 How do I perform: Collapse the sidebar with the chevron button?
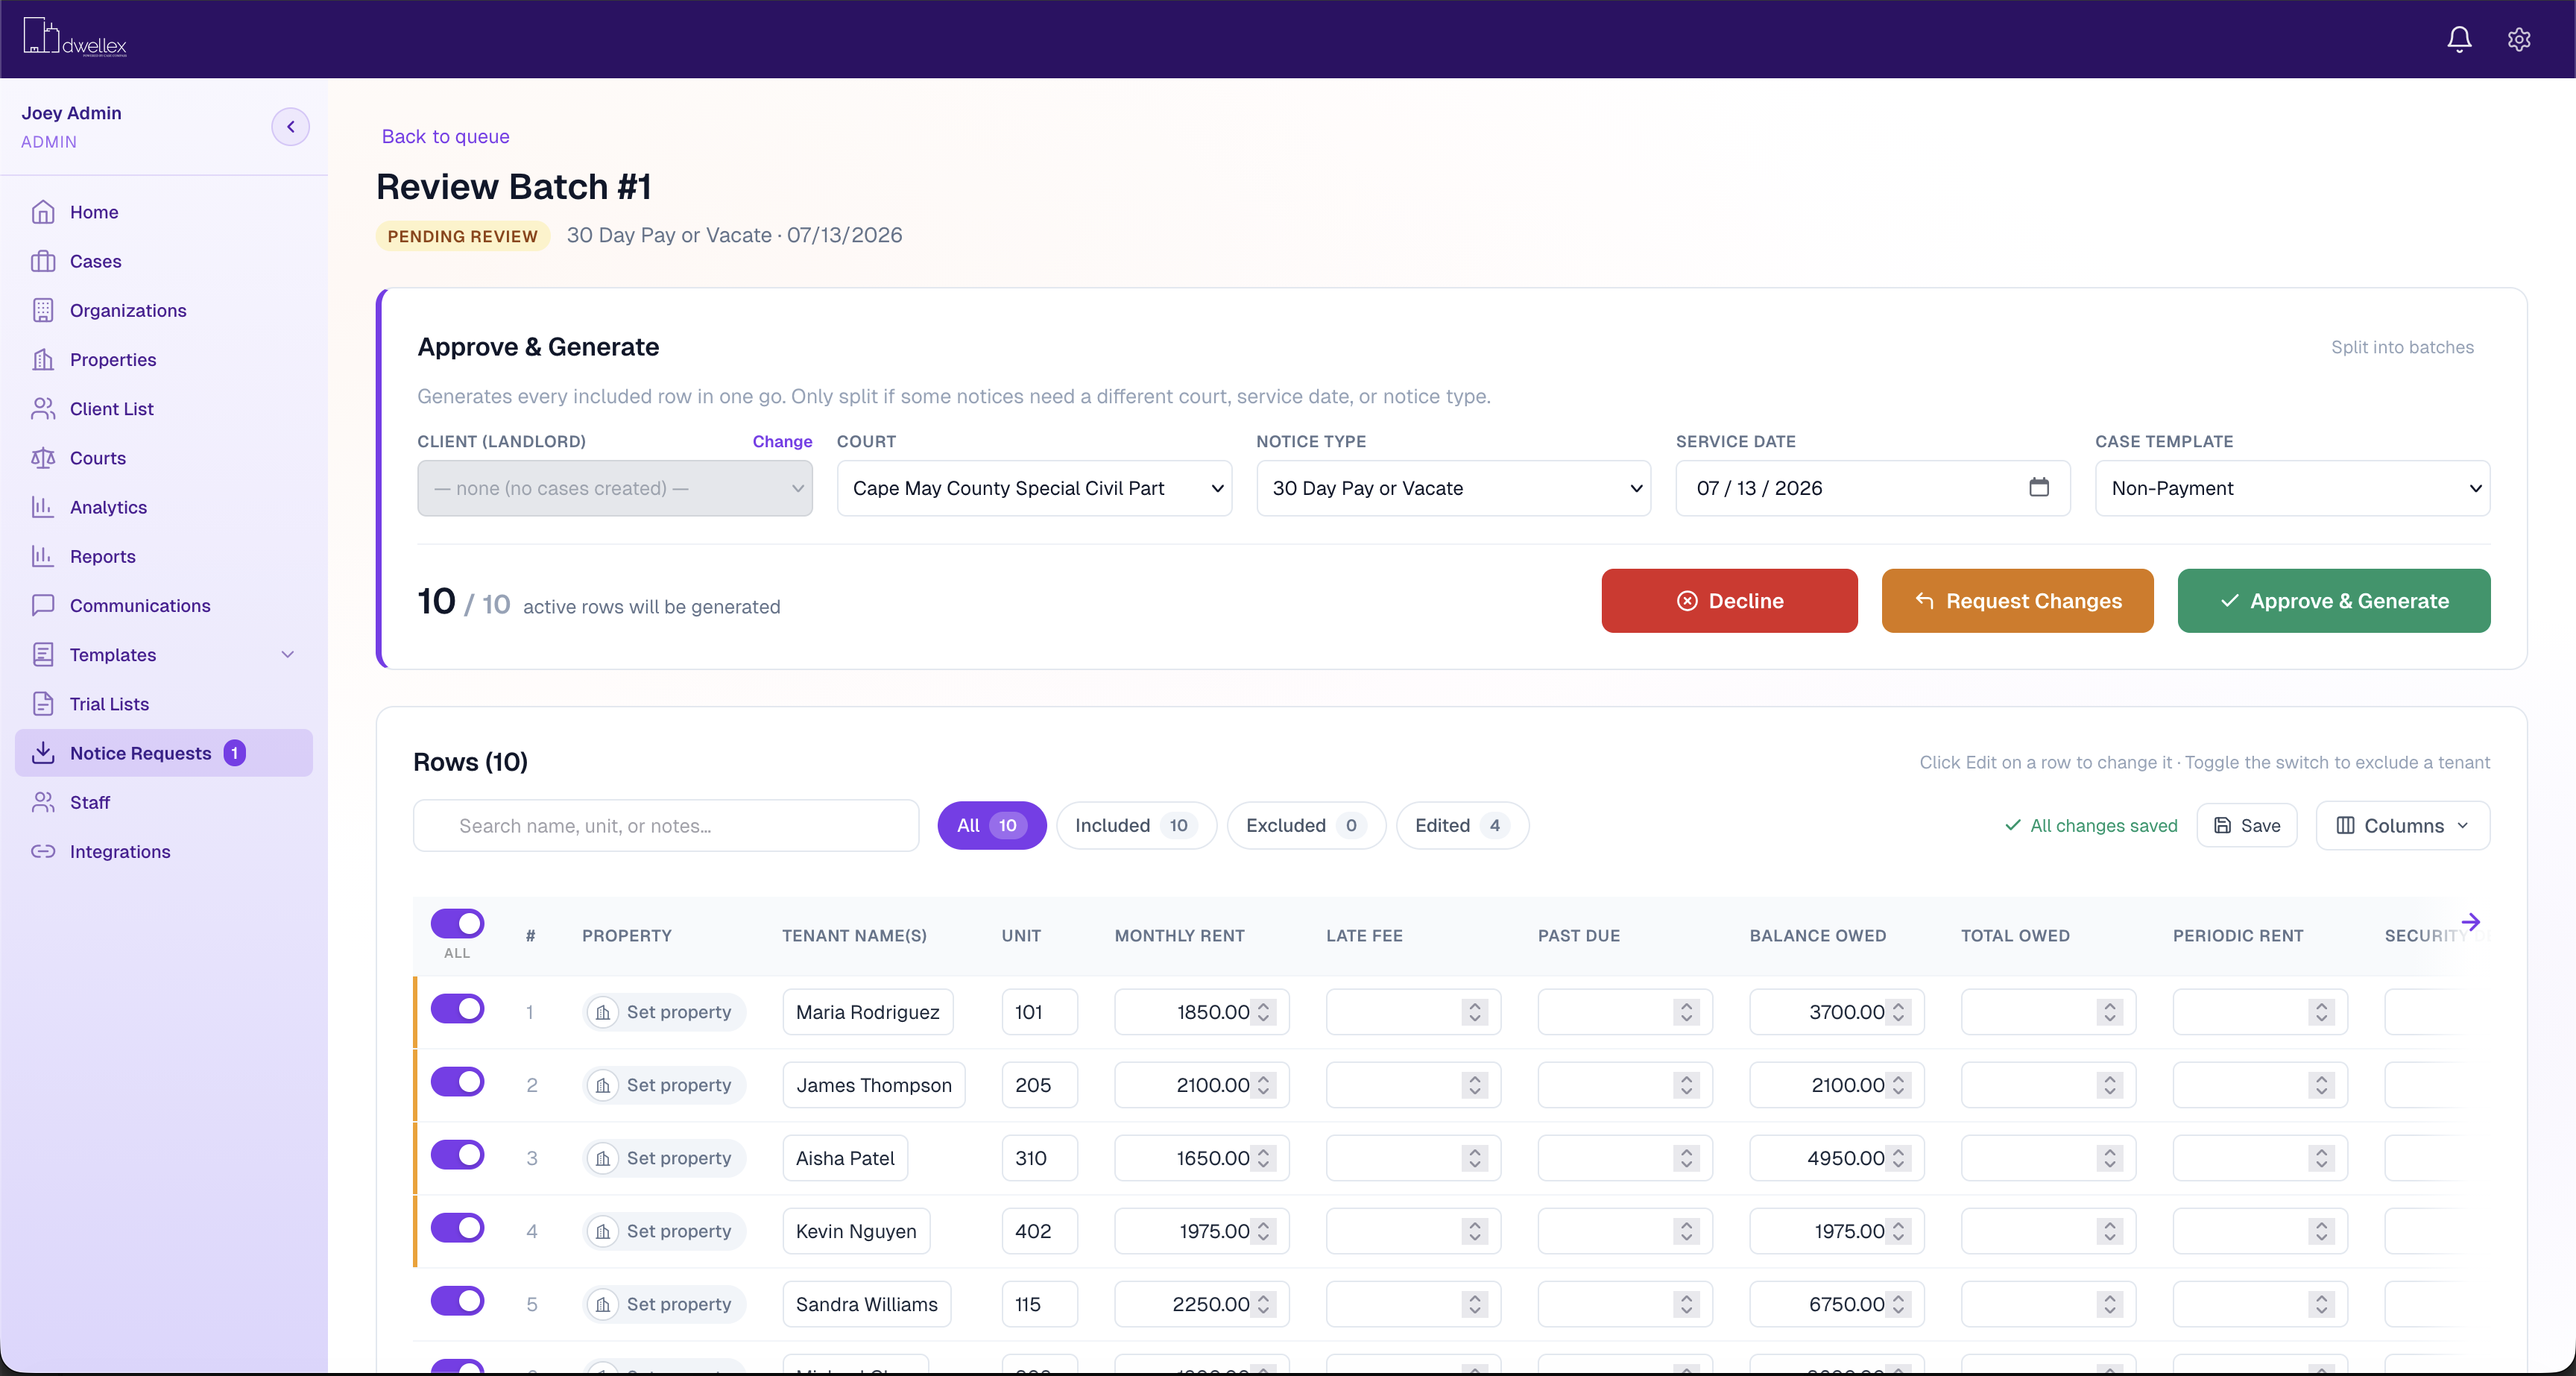click(290, 127)
